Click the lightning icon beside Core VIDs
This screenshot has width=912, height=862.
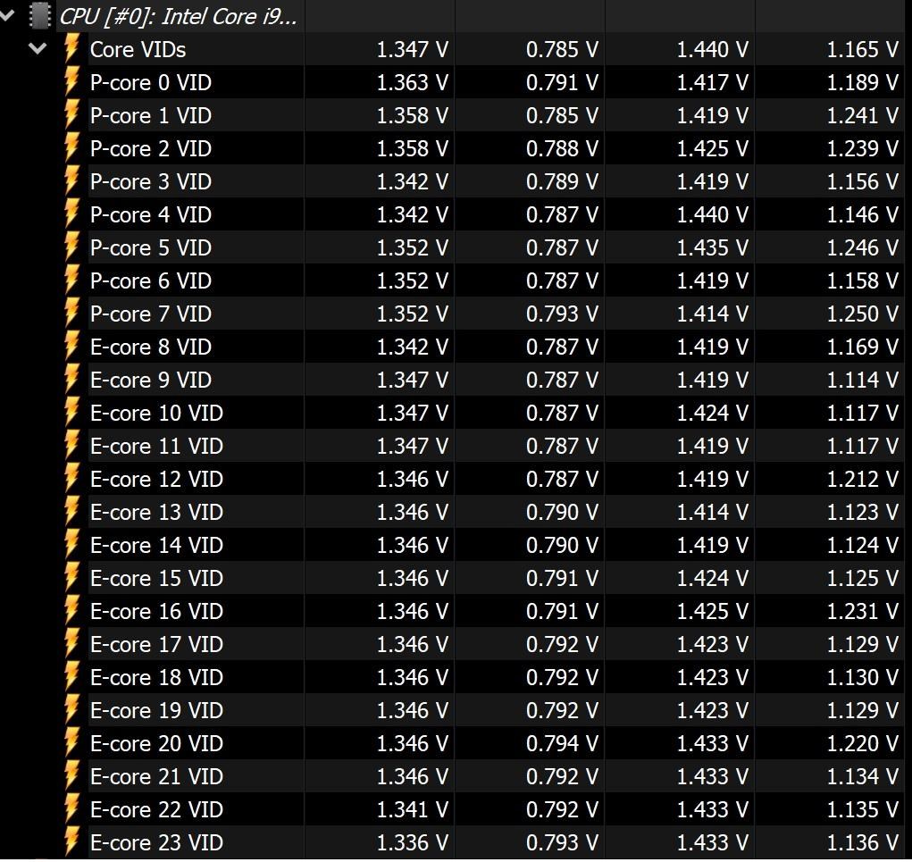click(72, 49)
